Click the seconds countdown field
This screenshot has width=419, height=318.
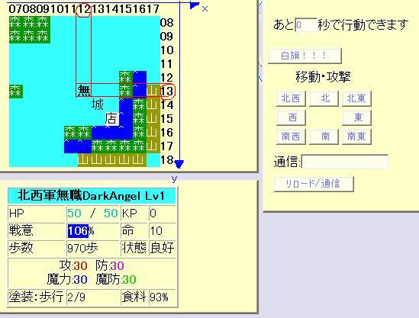pyautogui.click(x=306, y=25)
